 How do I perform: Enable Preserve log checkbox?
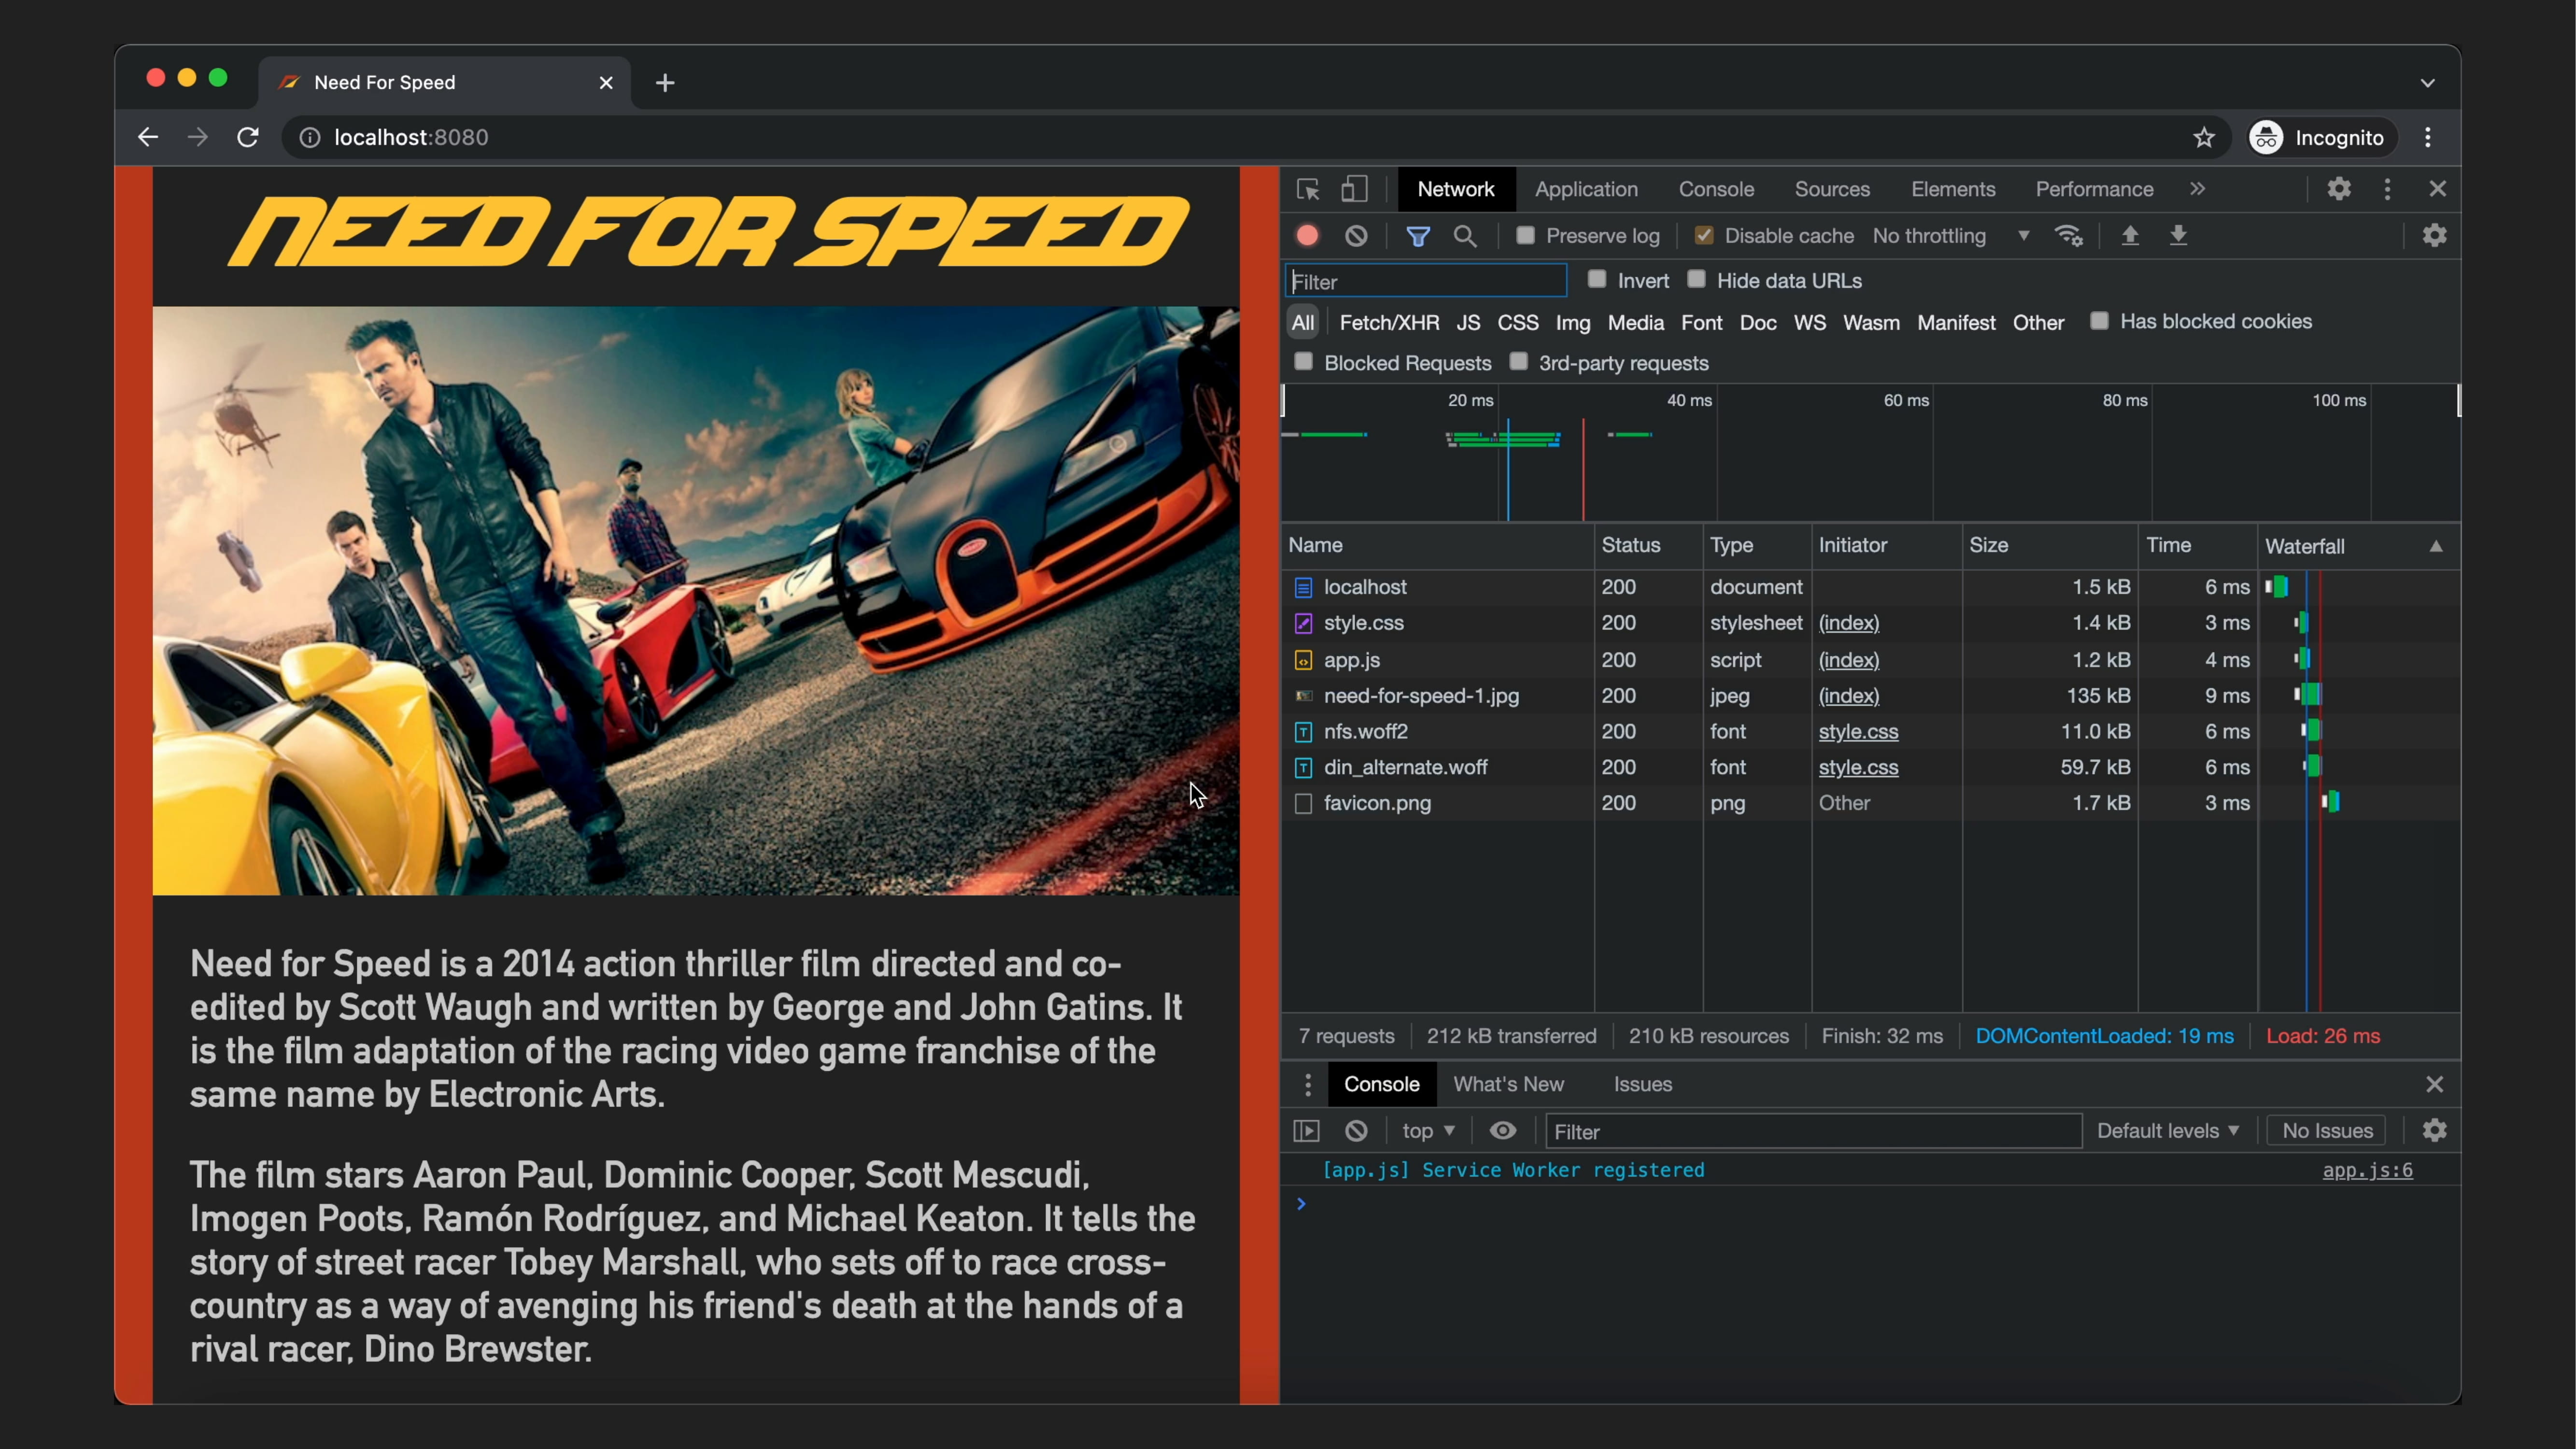1525,235
